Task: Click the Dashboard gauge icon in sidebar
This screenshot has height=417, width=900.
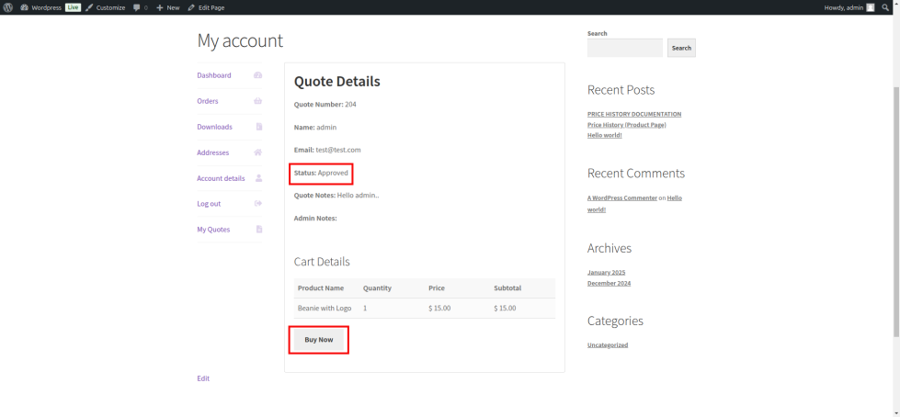Action: coord(258,75)
